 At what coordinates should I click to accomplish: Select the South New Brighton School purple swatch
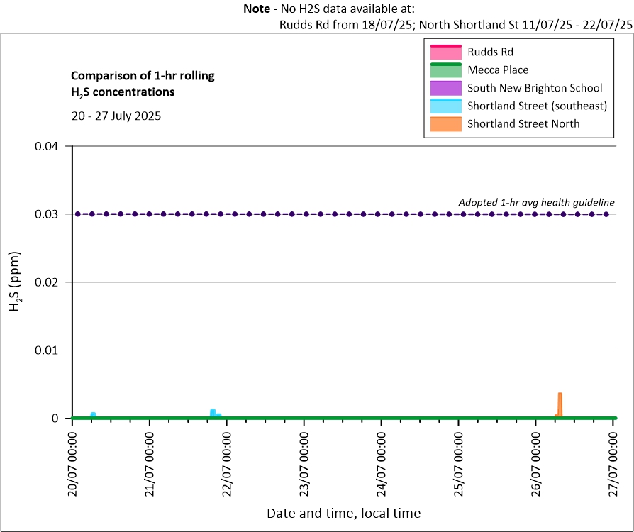click(x=445, y=88)
